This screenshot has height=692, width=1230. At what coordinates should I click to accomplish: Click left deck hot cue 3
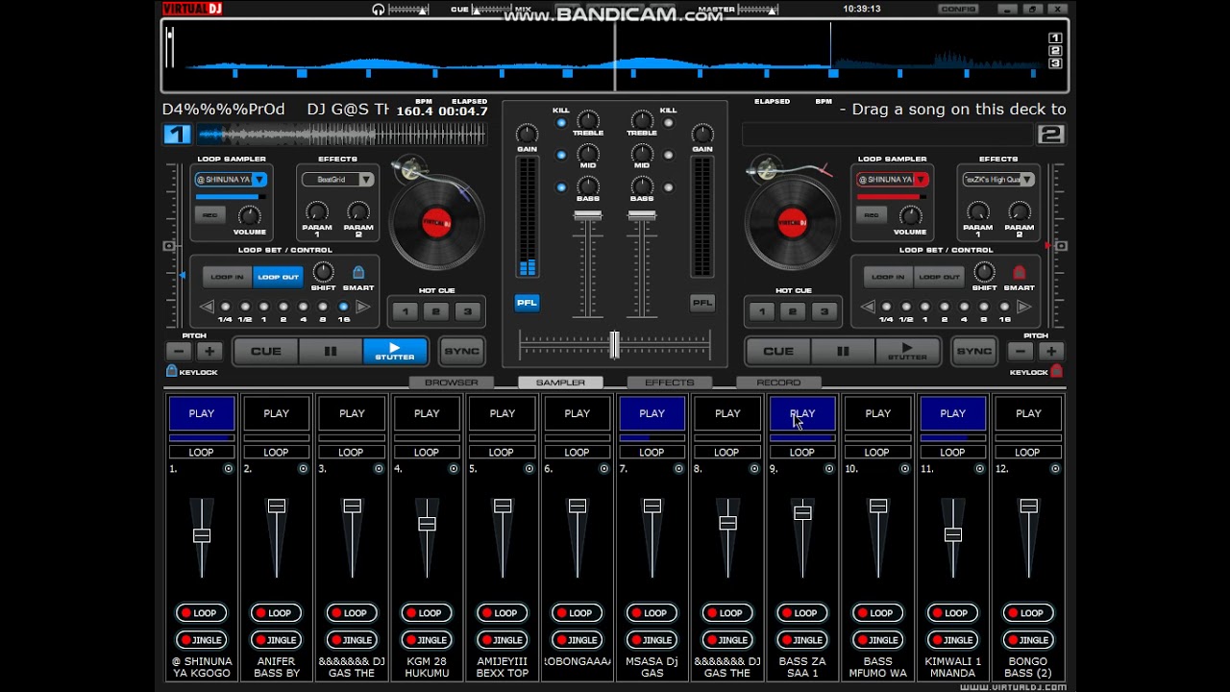pos(468,311)
